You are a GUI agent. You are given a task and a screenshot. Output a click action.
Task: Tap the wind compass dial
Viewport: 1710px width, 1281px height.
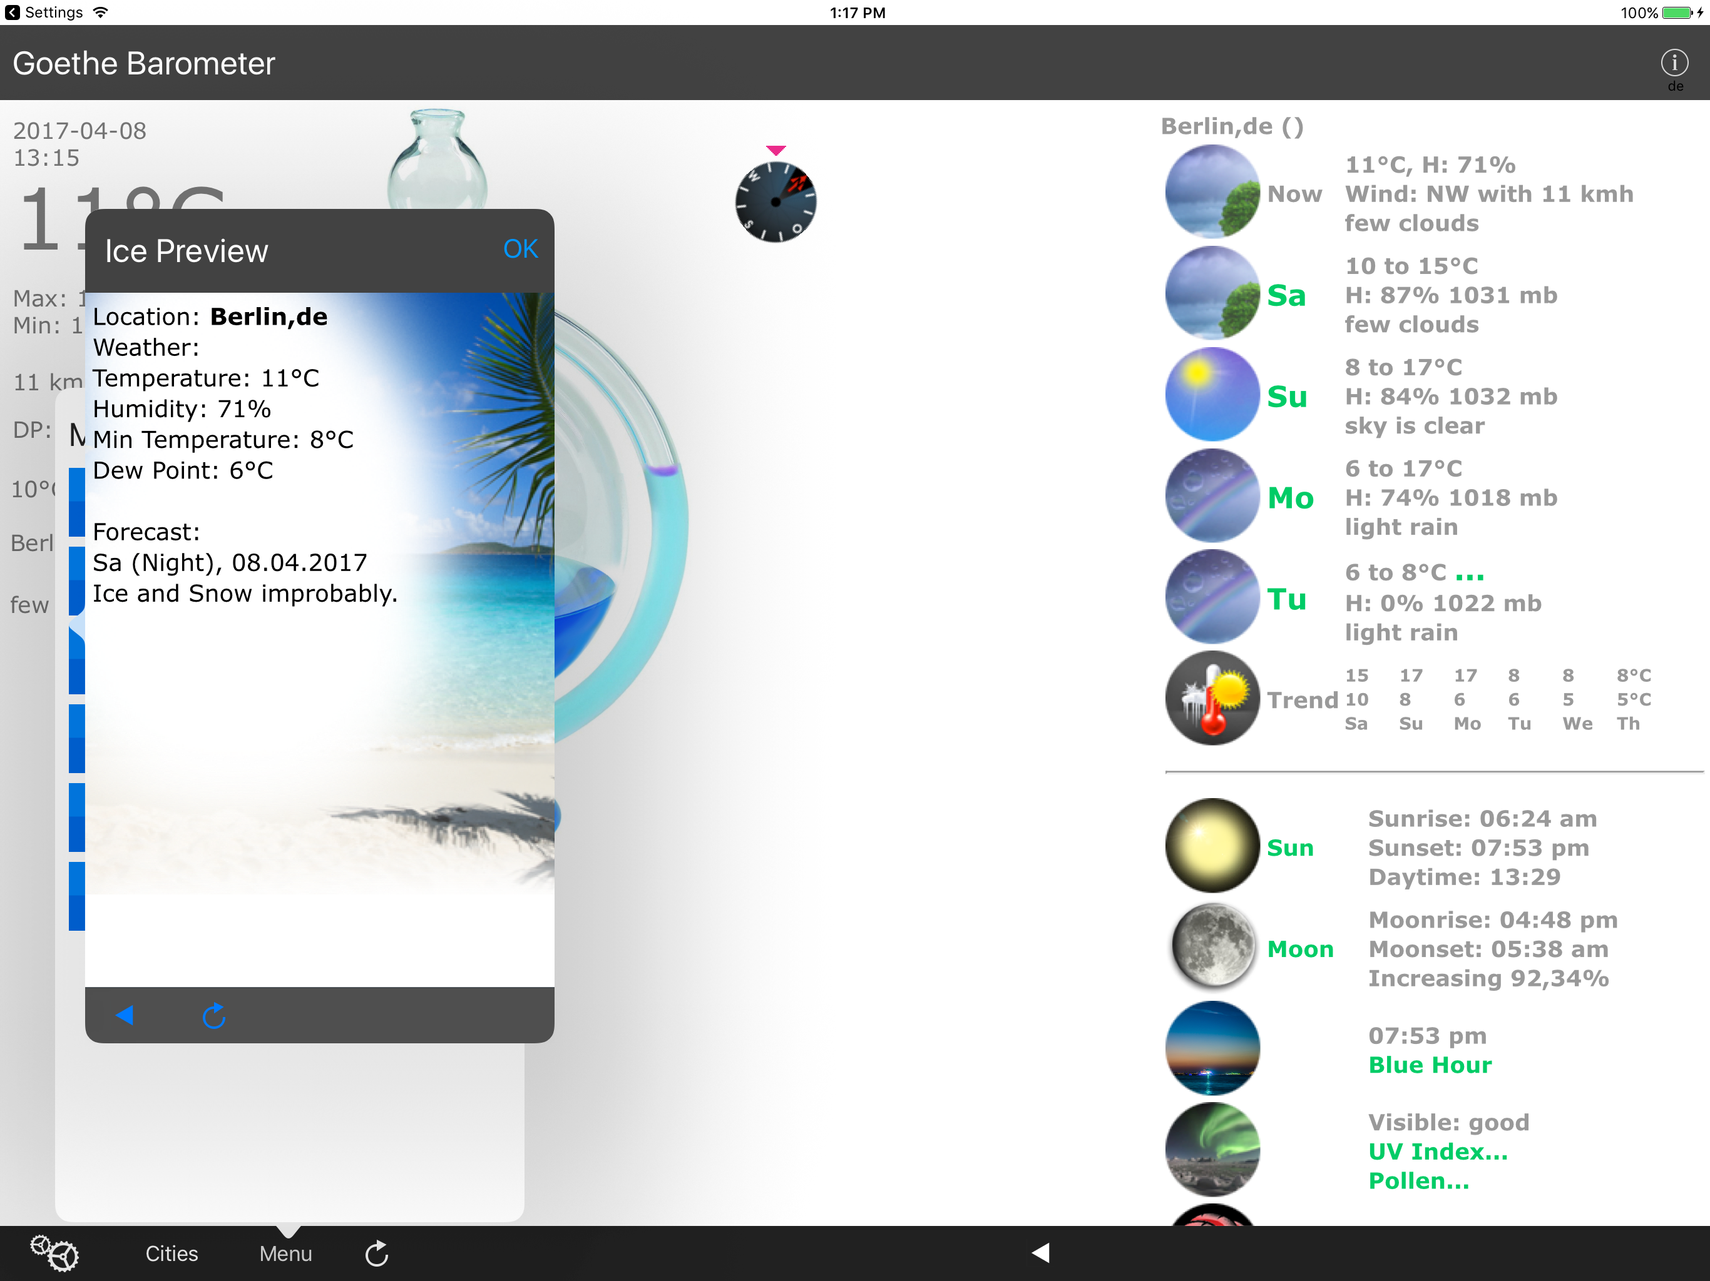[776, 203]
